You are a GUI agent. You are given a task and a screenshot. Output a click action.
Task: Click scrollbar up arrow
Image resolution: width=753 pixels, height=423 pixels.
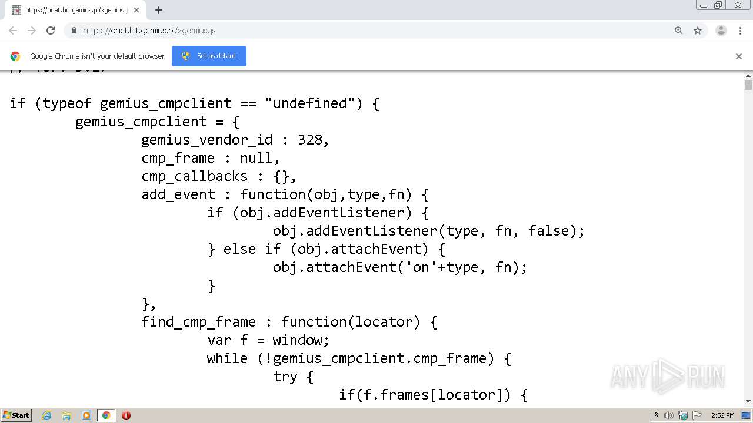[x=748, y=76]
